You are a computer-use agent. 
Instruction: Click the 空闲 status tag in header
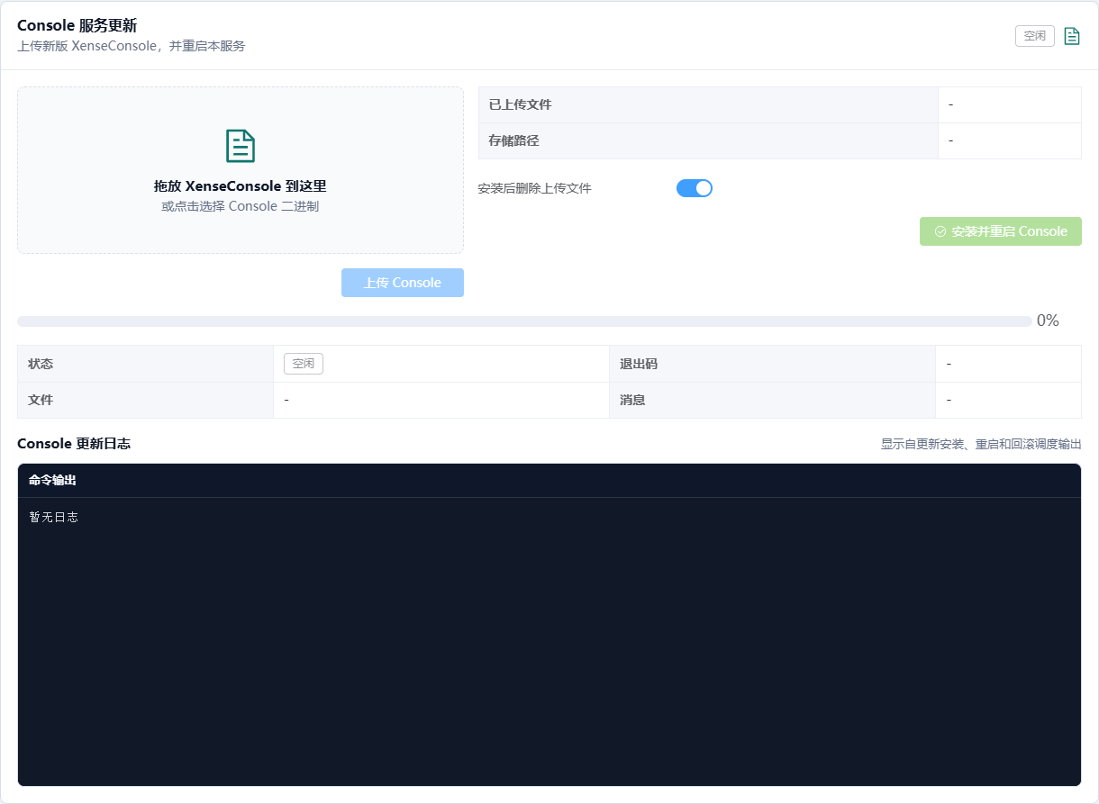[x=1035, y=36]
